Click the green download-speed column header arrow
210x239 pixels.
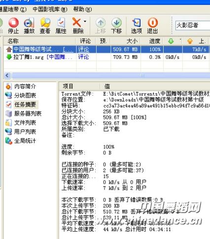point(171,41)
